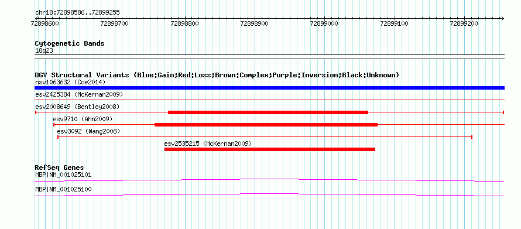Click the thick red esv2008649 loss bar
The width and height of the screenshot is (521, 229).
tap(268, 112)
